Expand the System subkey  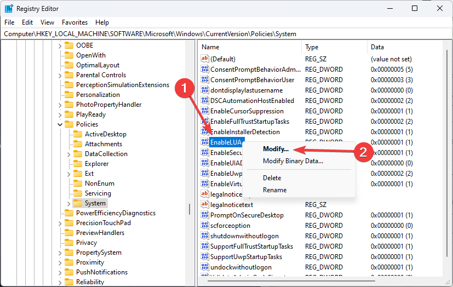[x=68, y=204]
